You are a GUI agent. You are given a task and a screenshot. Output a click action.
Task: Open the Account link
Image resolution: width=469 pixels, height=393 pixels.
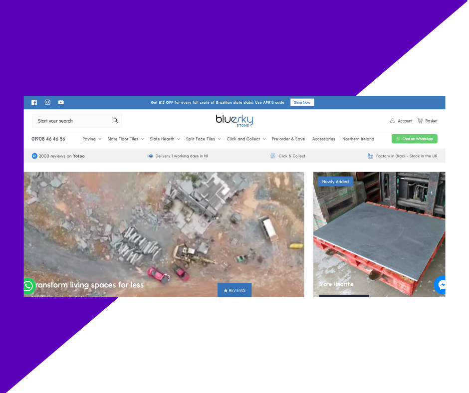coord(405,121)
